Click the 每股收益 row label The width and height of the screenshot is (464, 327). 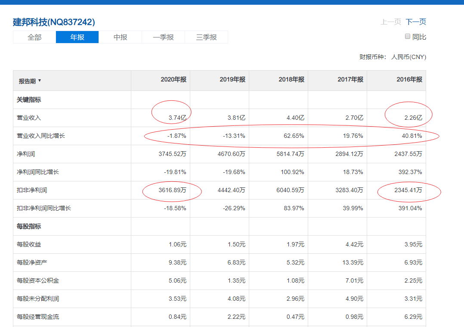[29, 244]
